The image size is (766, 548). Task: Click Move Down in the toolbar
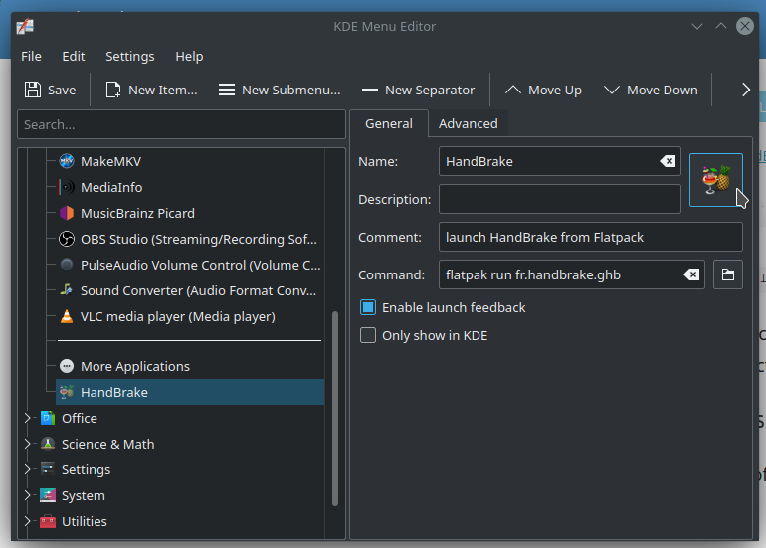[x=652, y=90]
